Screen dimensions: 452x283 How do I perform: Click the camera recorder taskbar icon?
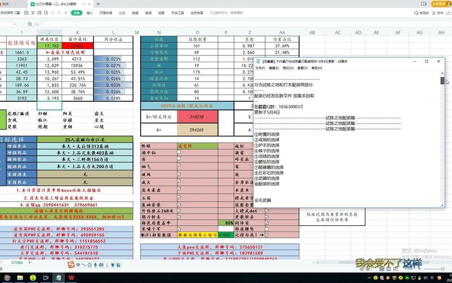pyautogui.click(x=46, y=278)
